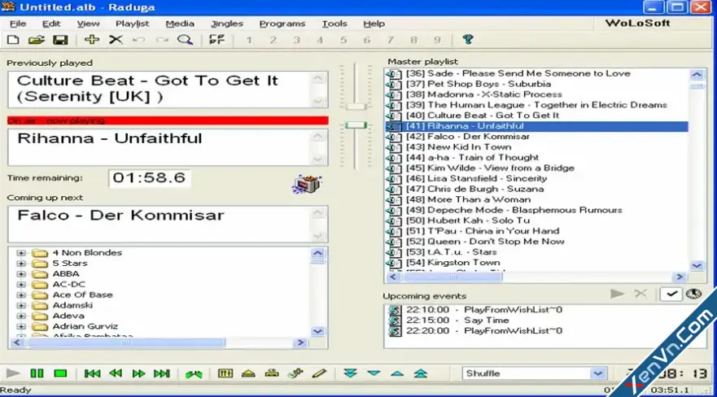Screen dimensions: 717x397
Task: Expand the AC-DC folder node
Action: coord(21,284)
